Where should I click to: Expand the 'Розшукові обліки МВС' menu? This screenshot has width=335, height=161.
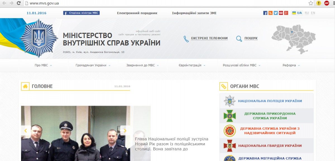(241, 65)
